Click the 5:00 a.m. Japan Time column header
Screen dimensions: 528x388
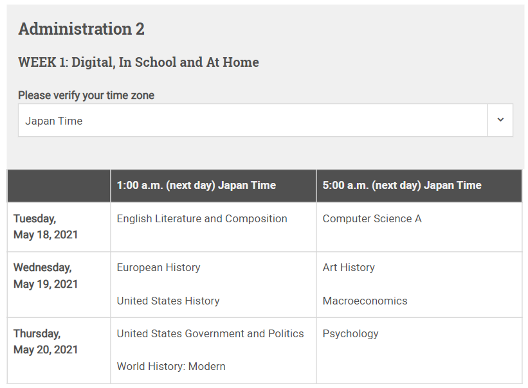(x=401, y=185)
